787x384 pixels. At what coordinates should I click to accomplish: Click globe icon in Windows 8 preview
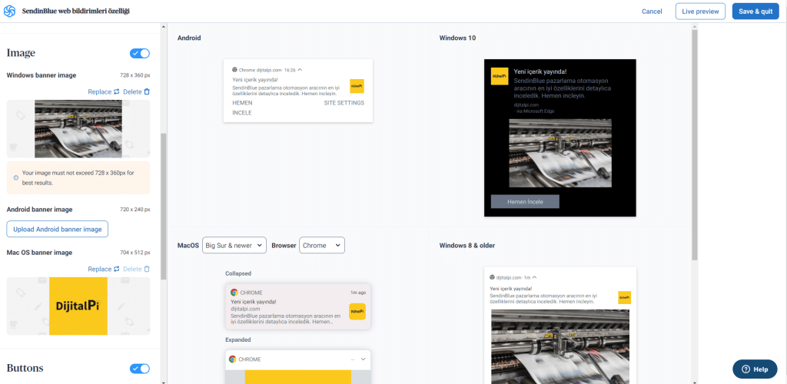[492, 277]
